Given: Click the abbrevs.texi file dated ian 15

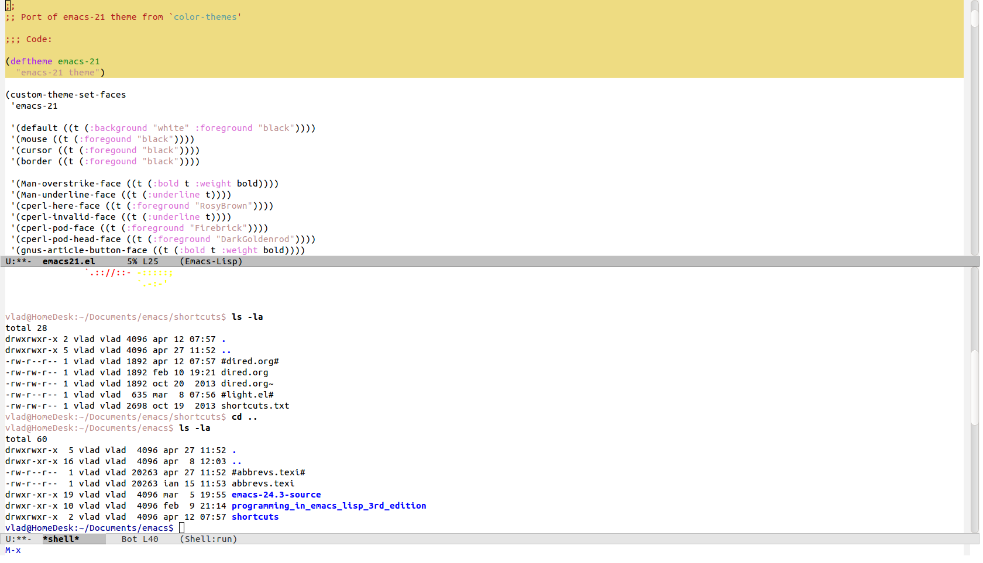Looking at the screenshot, I should pos(263,483).
